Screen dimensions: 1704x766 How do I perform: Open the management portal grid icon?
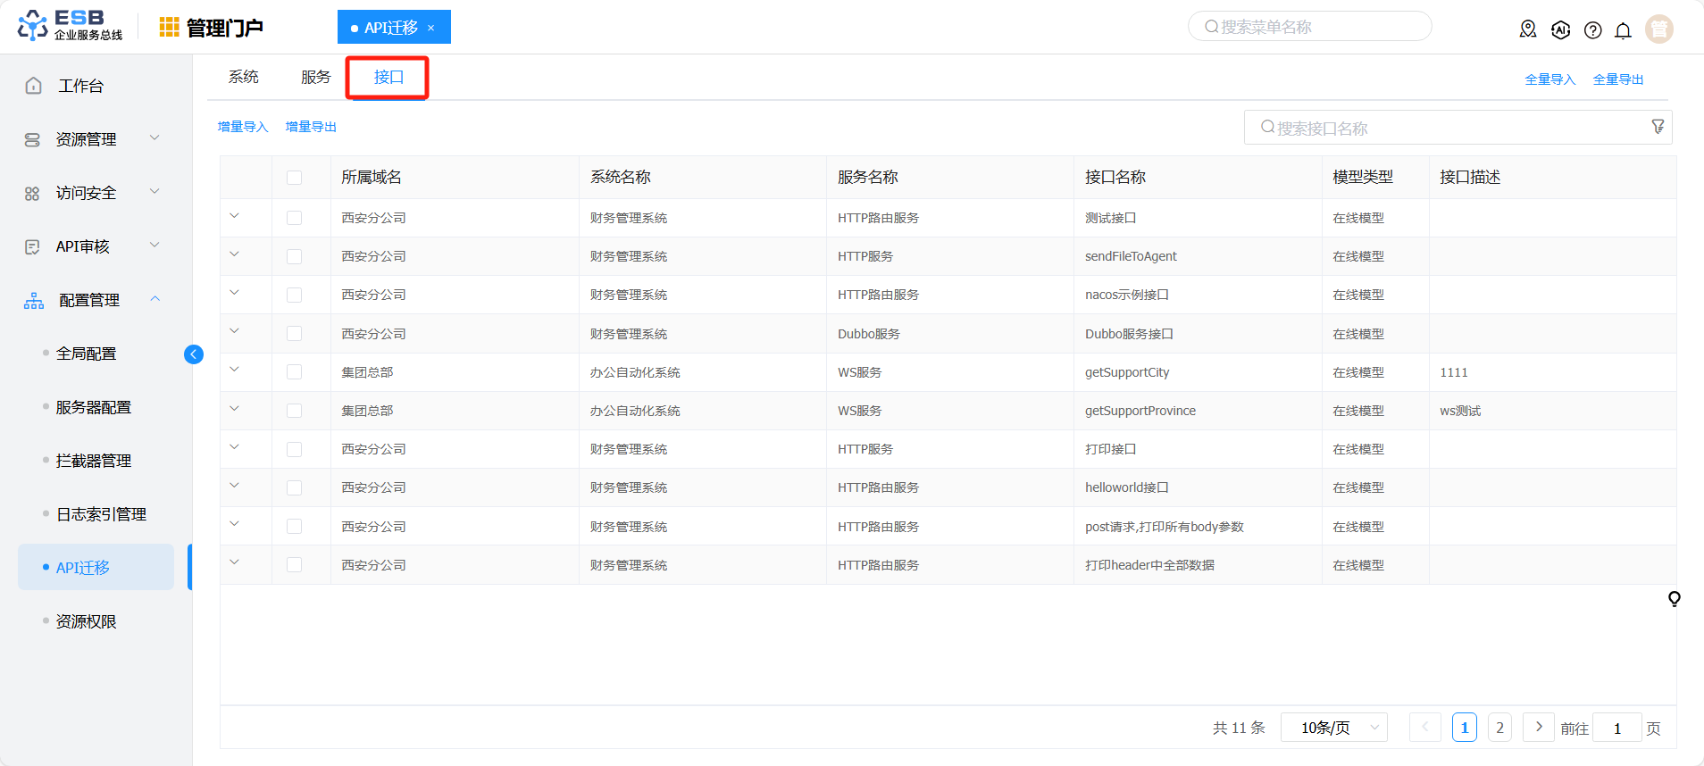point(169,28)
